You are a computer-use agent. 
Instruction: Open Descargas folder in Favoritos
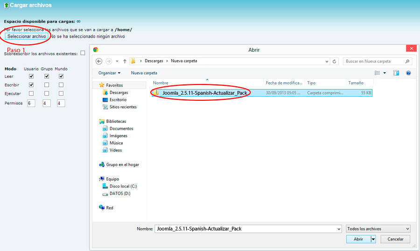coord(119,92)
